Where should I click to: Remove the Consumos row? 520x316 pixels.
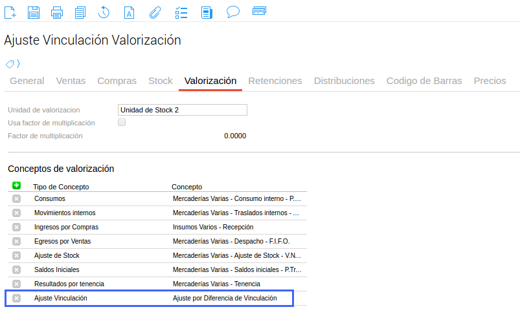click(16, 198)
